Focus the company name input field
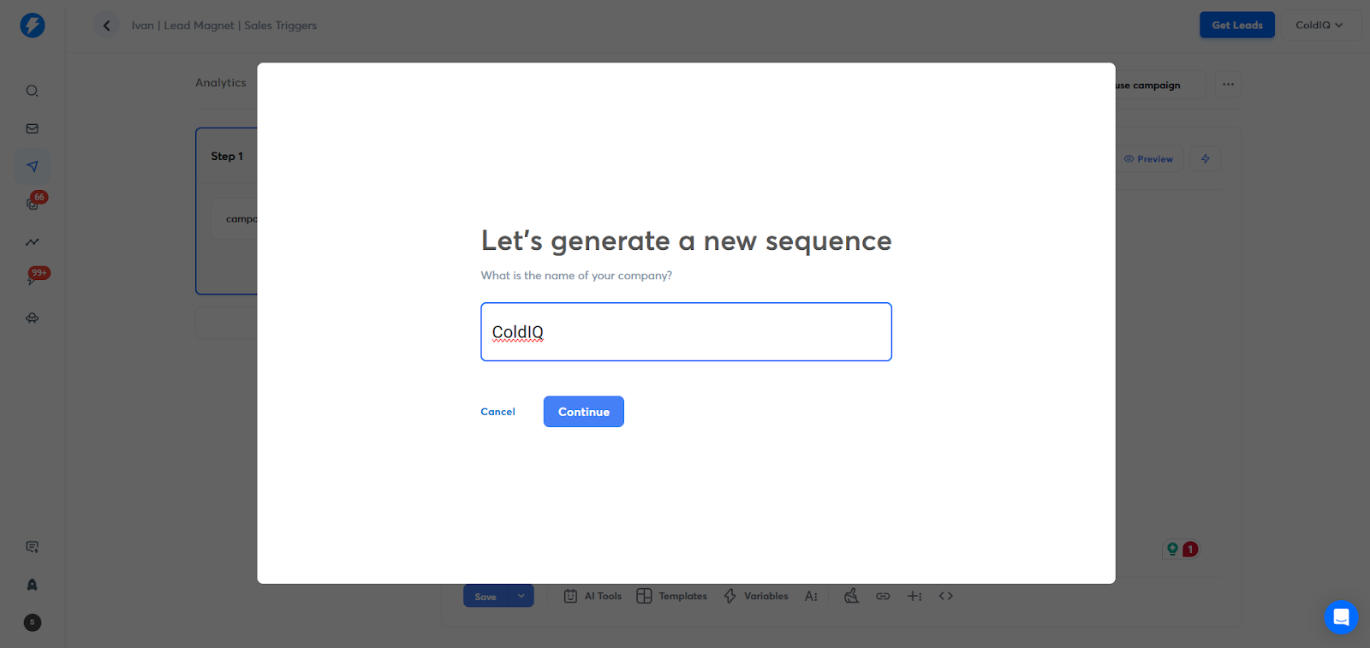Screen dimensions: 1370x648 click(x=686, y=332)
